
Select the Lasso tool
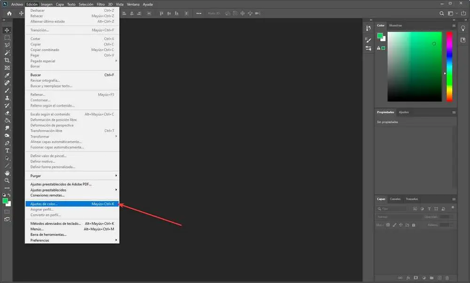click(7, 45)
